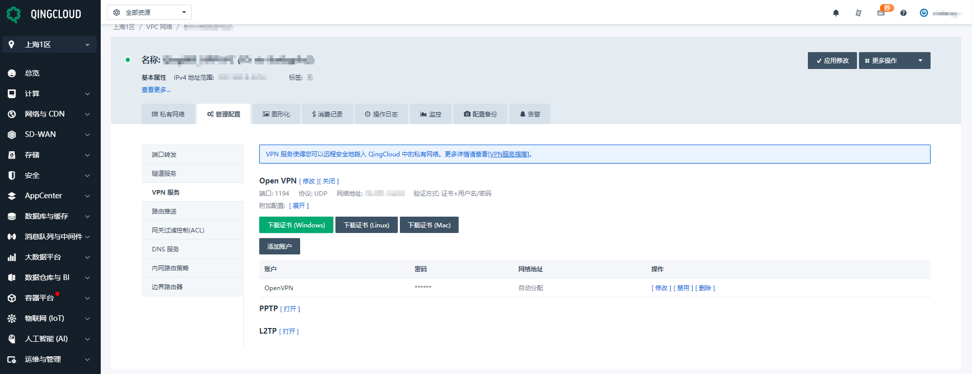Click the 容器平台 cube icon
The image size is (972, 374).
click(x=12, y=298)
